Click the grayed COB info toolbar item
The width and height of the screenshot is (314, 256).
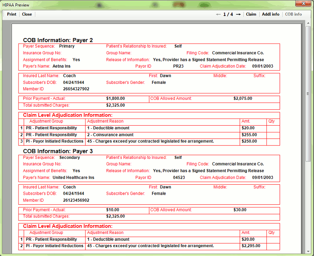(x=293, y=14)
